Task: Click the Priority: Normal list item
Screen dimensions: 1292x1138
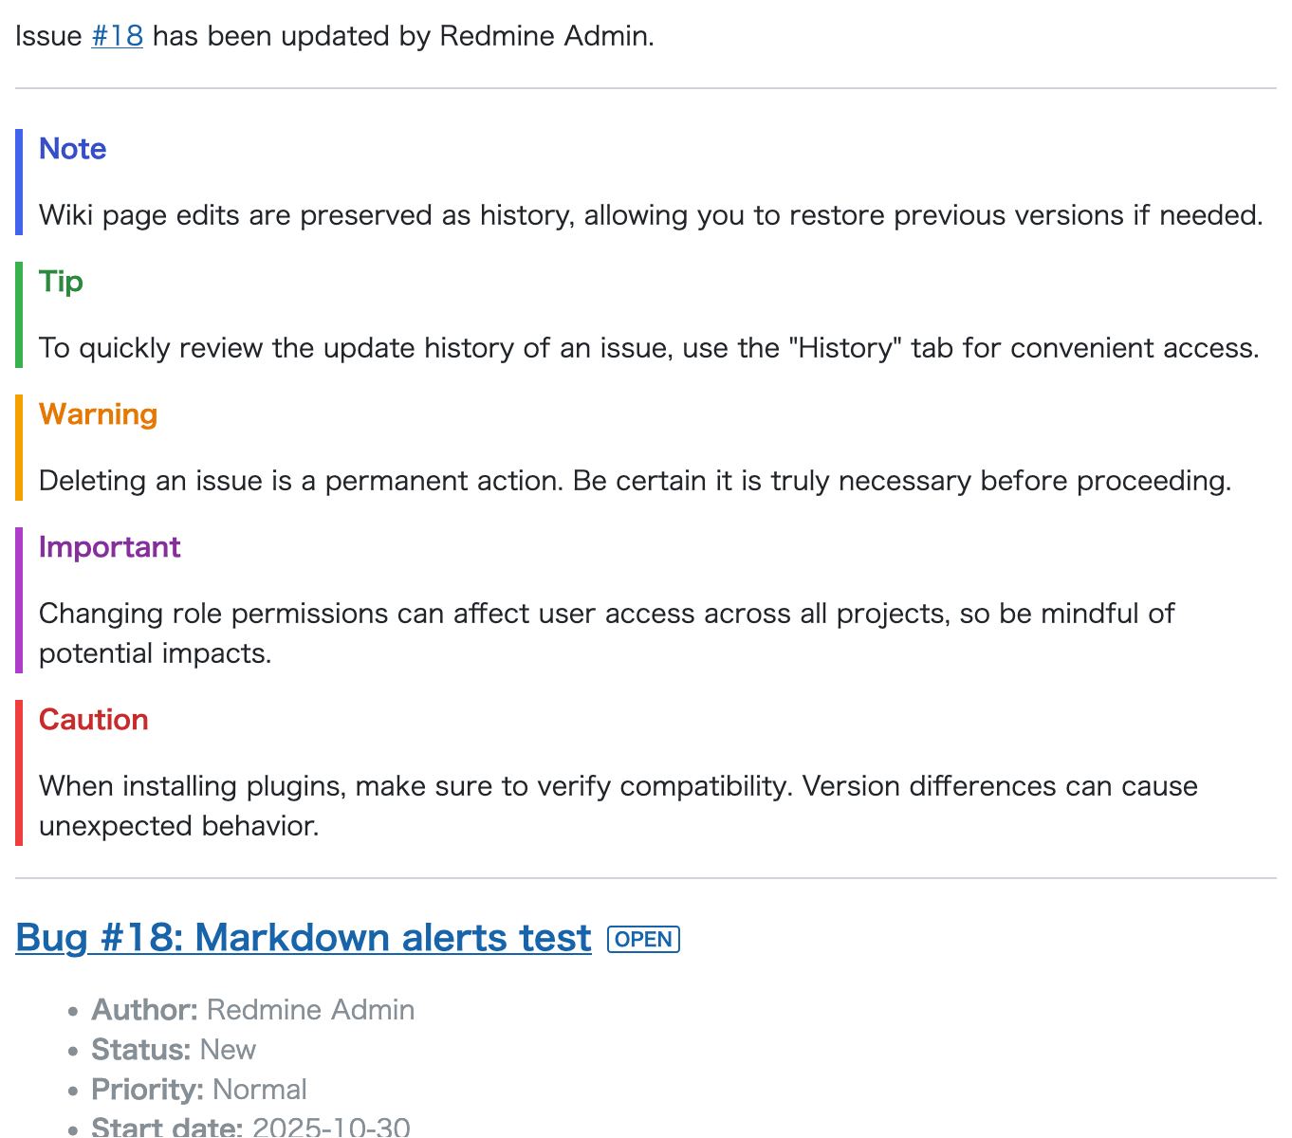Action: coord(199,1090)
